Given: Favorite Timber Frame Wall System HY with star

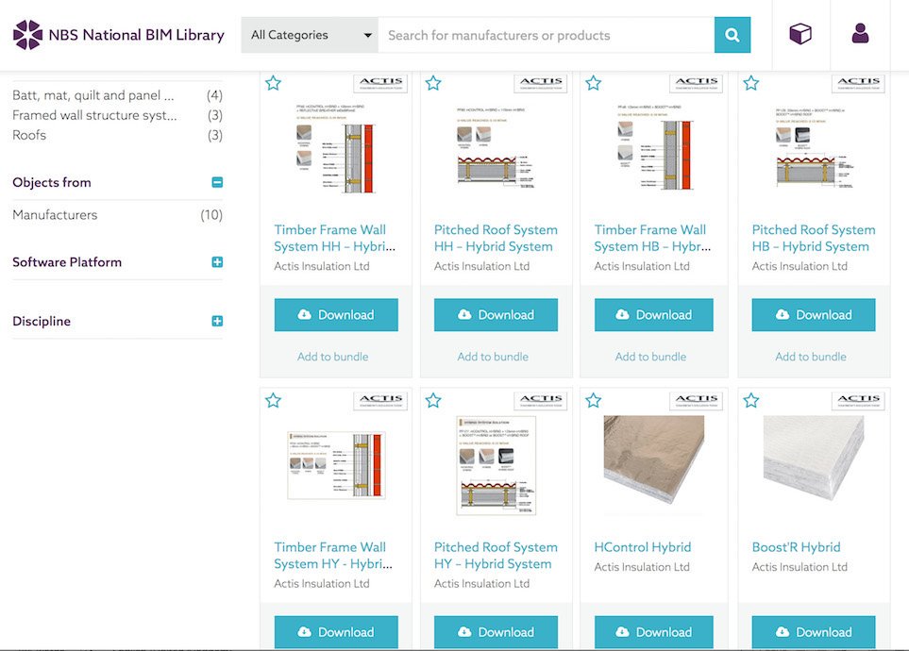Looking at the screenshot, I should tap(273, 400).
